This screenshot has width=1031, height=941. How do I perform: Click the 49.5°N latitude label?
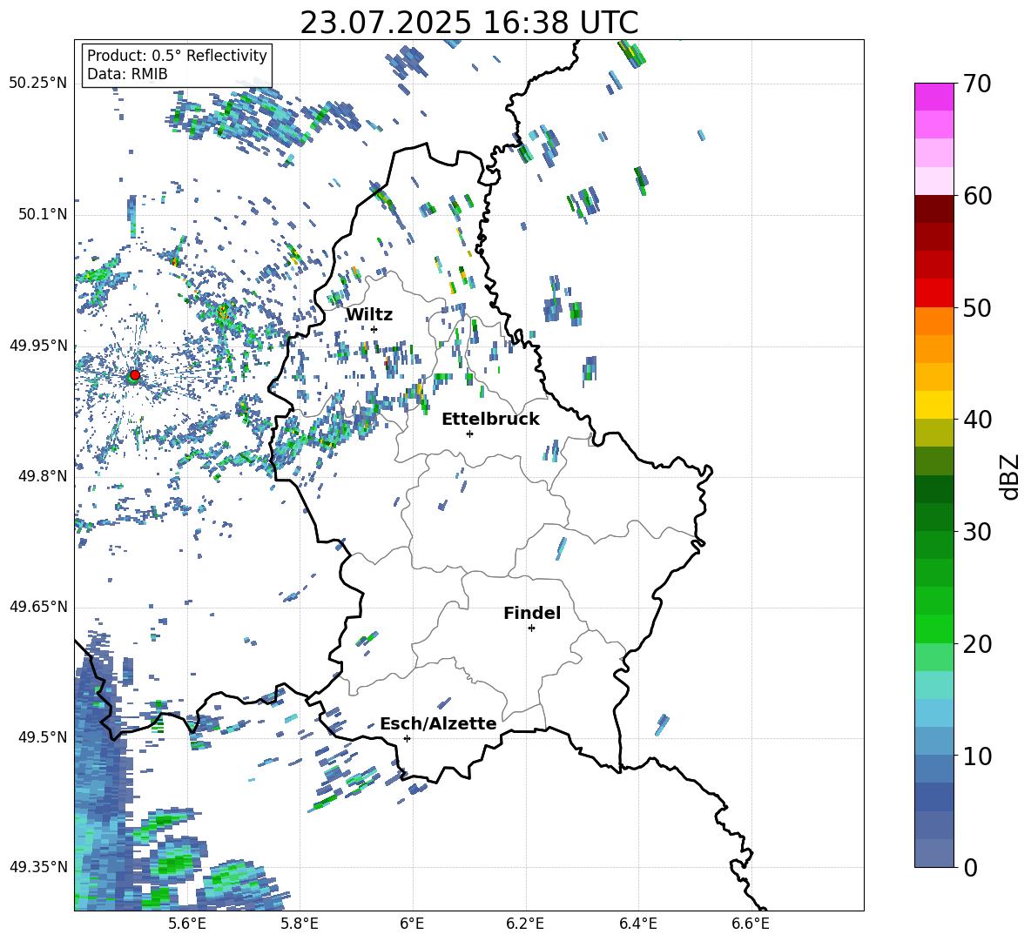click(x=42, y=737)
